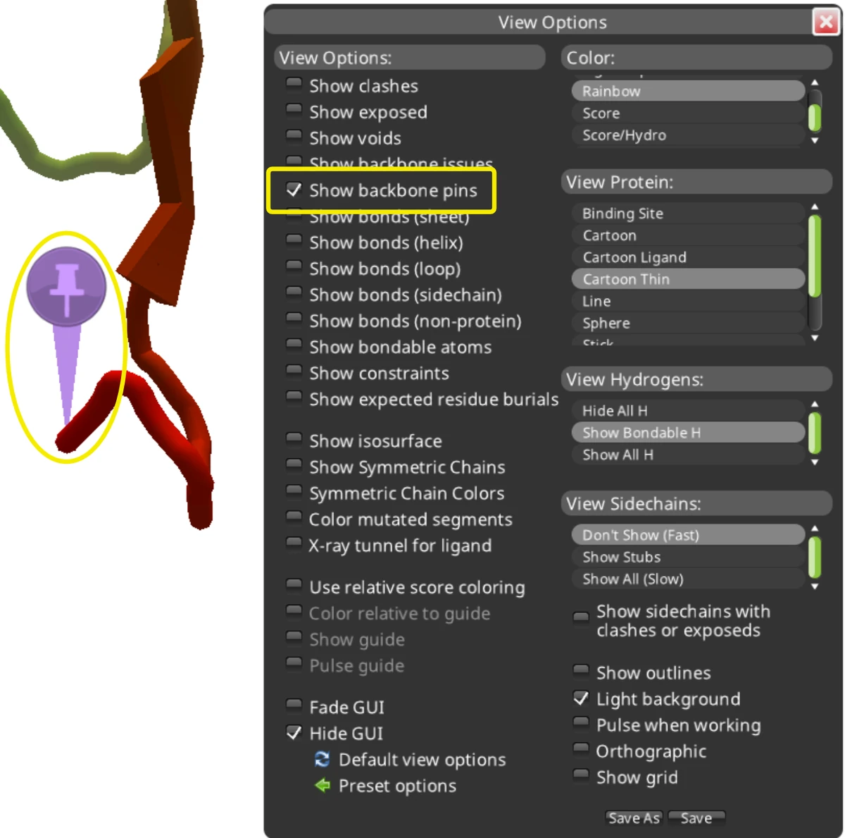This screenshot has height=838, width=845.
Task: Disable Light background
Action: tap(581, 698)
